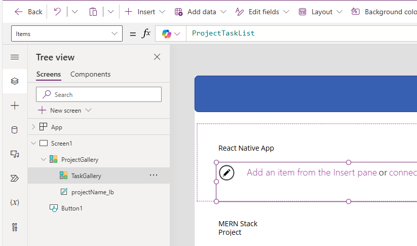Image resolution: width=417 pixels, height=246 pixels.
Task: Open the New screen dropdown chevron
Action: point(89,110)
